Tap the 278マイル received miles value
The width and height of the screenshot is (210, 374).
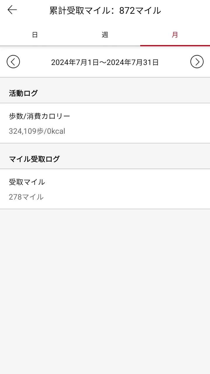[26, 197]
